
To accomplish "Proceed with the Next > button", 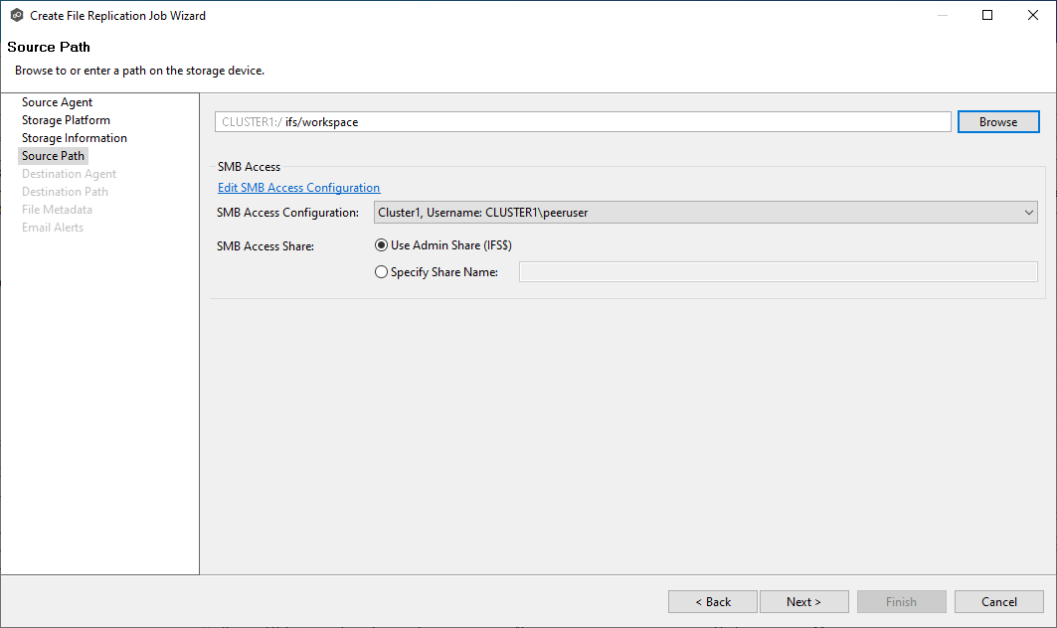I will pos(803,602).
